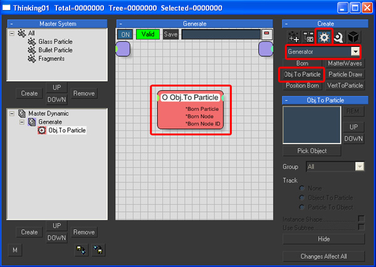Click the empty picked objects list box

311,125
